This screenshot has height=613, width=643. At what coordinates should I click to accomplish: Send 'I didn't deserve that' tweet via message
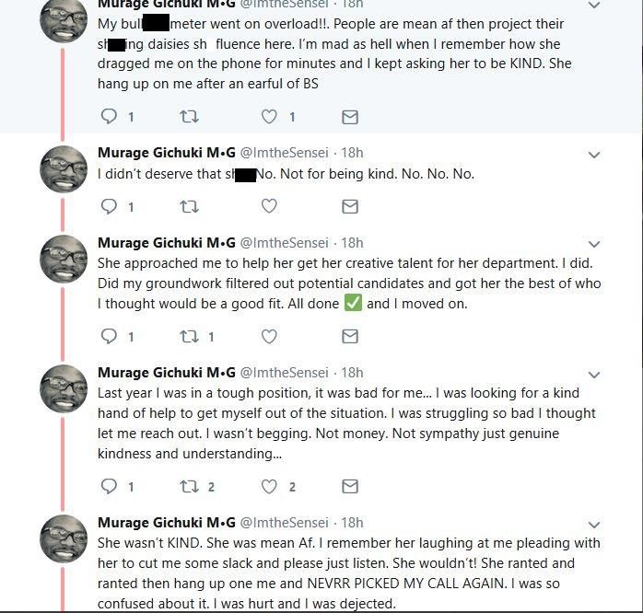pos(350,207)
